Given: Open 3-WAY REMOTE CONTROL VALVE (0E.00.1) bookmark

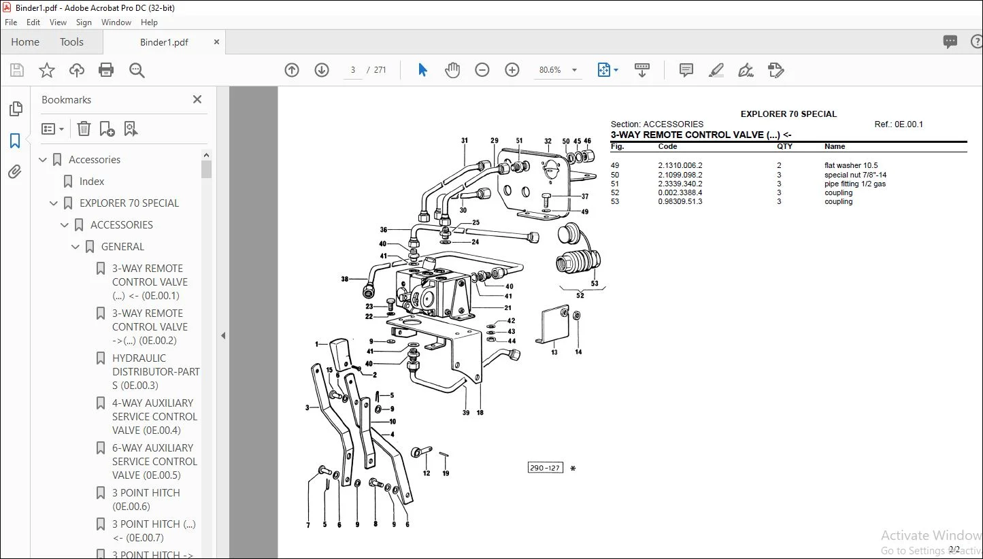Looking at the screenshot, I should click(150, 282).
